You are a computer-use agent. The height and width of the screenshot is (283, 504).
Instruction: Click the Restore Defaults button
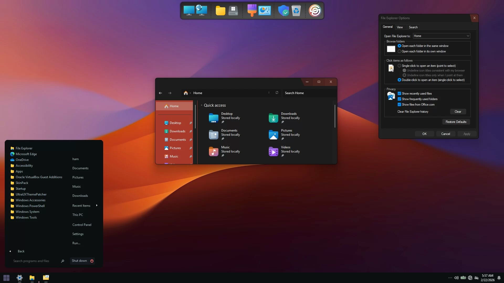(x=456, y=122)
